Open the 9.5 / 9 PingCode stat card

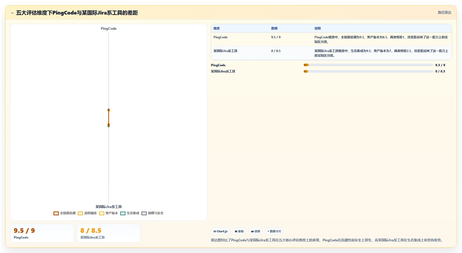tap(42, 233)
